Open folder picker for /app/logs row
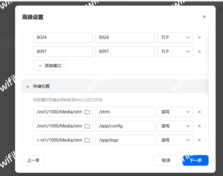The width and height of the screenshot is (223, 176). click(87, 140)
